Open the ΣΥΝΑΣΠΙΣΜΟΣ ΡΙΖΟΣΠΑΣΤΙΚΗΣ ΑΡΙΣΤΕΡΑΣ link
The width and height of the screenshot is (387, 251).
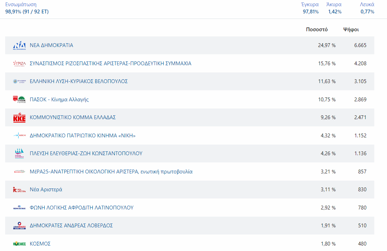pyautogui.click(x=110, y=64)
